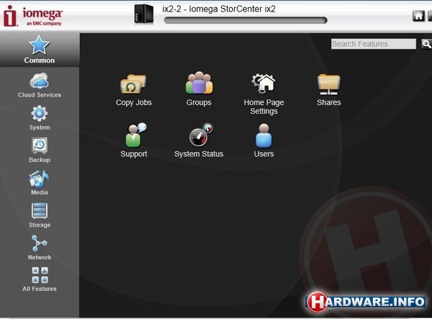Open the System Status gauge
Screen dimensions: 432x319
[199, 140]
